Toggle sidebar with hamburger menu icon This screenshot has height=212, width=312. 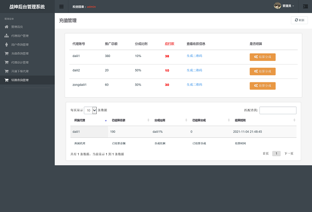[62, 7]
